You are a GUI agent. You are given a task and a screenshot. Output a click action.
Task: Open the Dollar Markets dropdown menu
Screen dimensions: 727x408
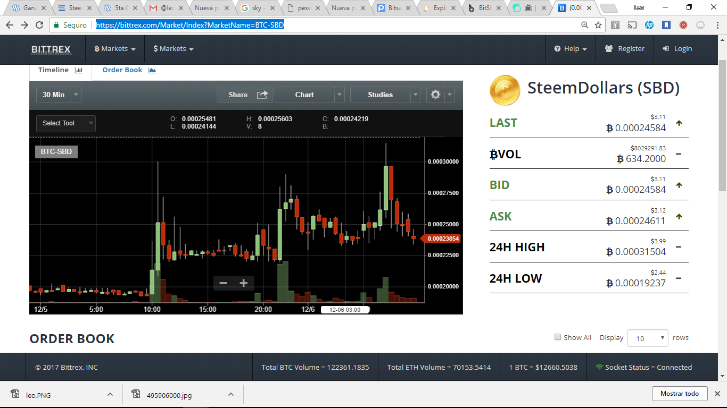173,49
